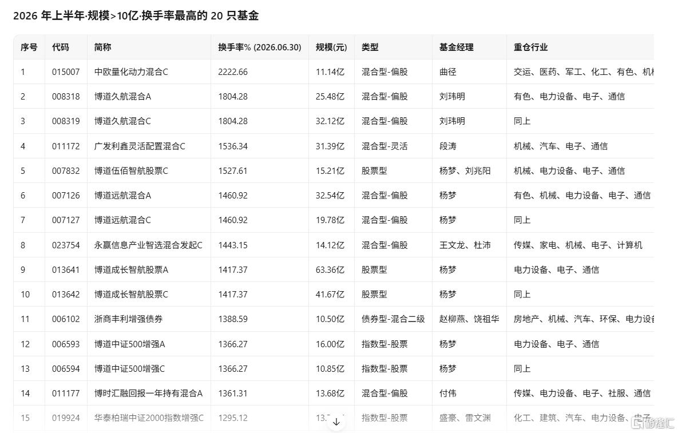Select the 换手率% (2026.06.30) column header

[x=259, y=47]
